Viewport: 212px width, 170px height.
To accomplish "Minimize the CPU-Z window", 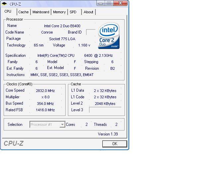I will point(101,3).
